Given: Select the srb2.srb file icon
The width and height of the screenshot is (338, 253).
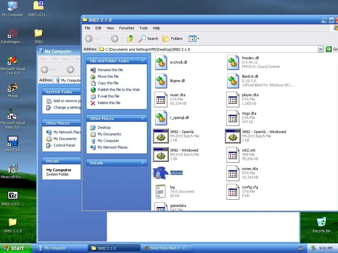Looking at the screenshot, I should [x=233, y=155].
